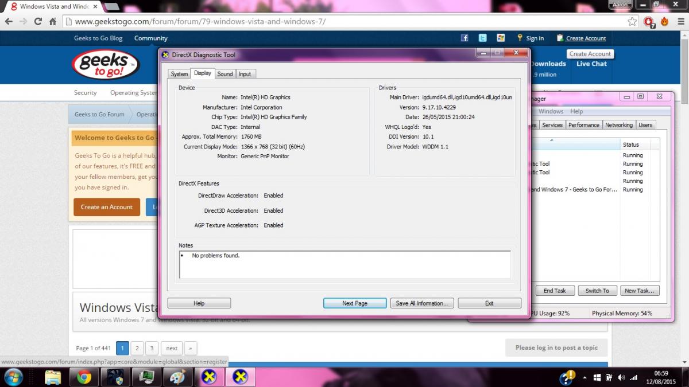The width and height of the screenshot is (689, 387).
Task: Click the Aaron profile button in Chrome
Action: (x=619, y=4)
